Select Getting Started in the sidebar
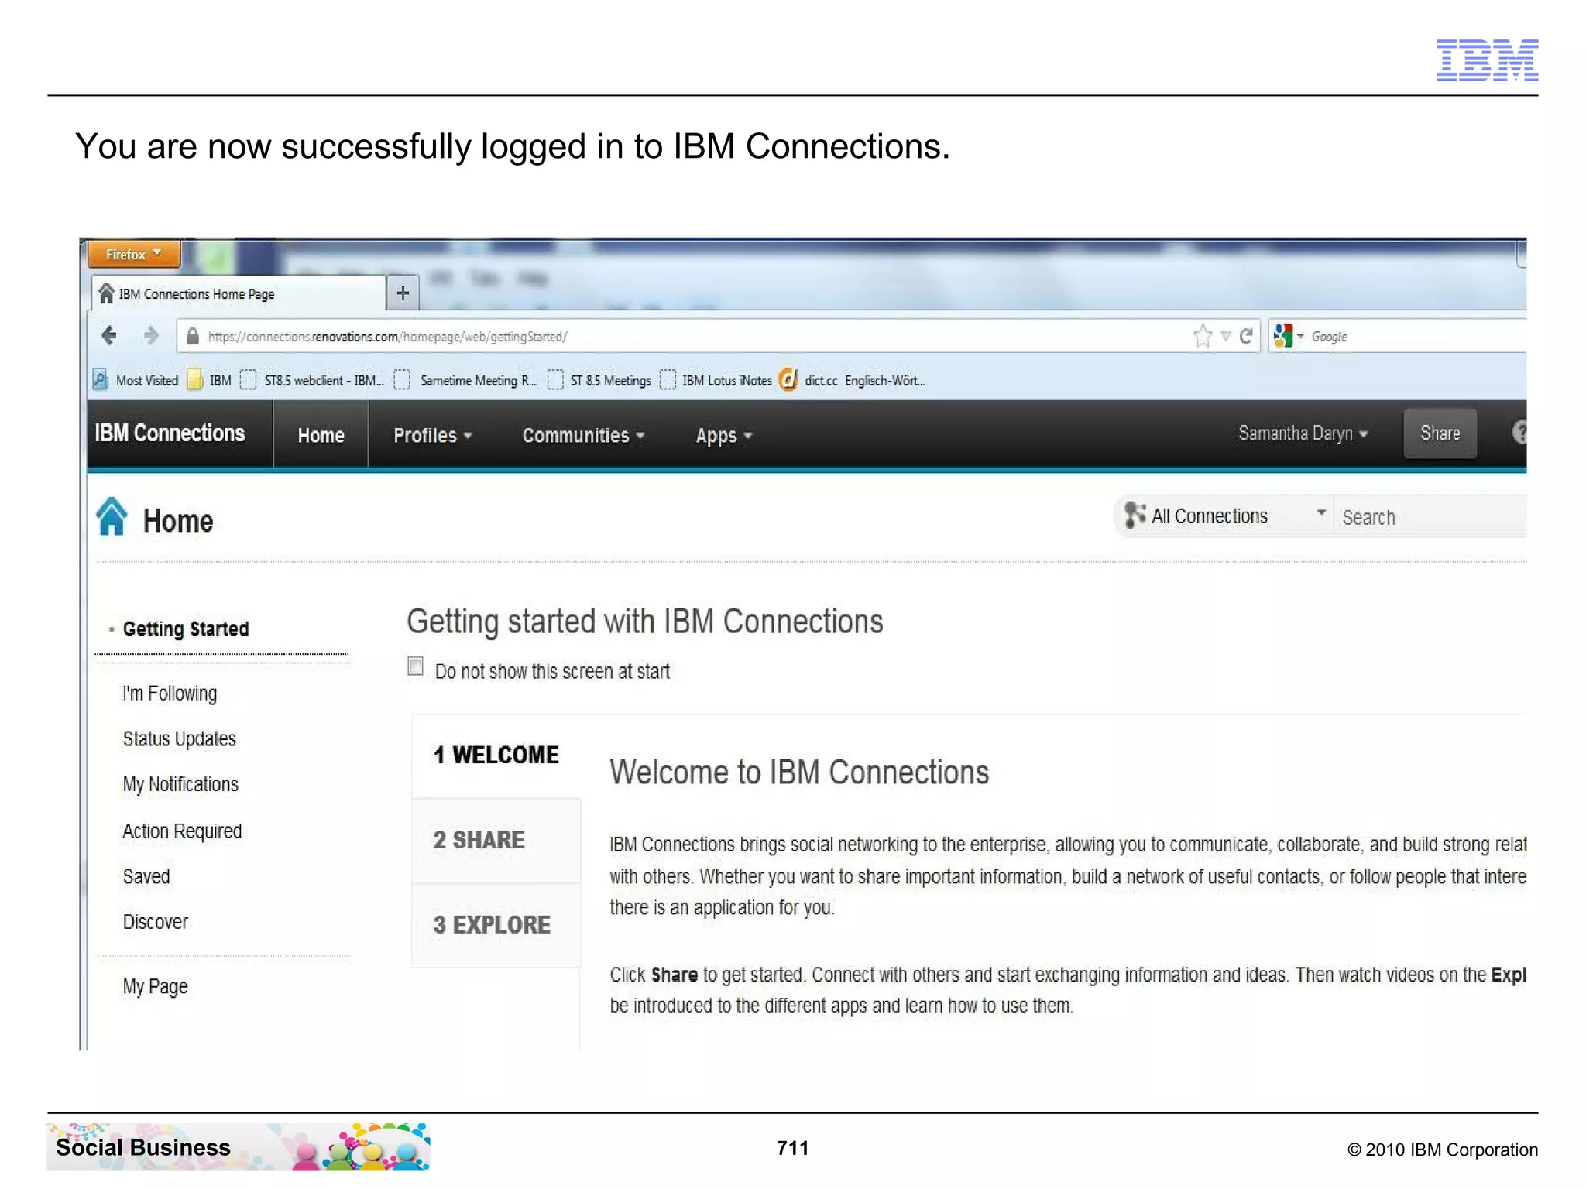This screenshot has width=1586, height=1189. tap(186, 629)
